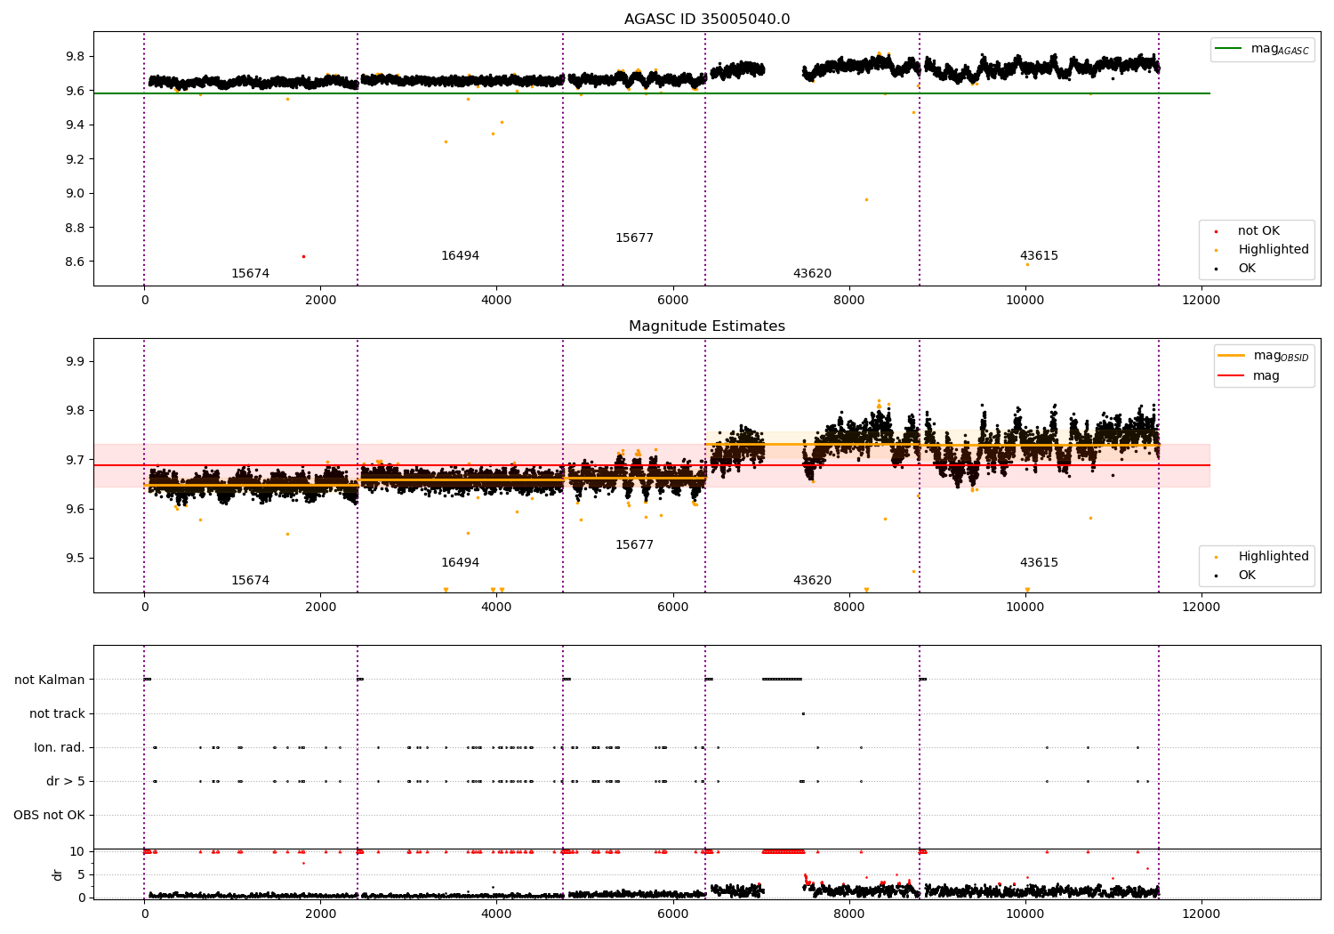Image resolution: width=1334 pixels, height=934 pixels.
Task: Select the orange mag OBSID legend entry
Action: pos(1262,357)
